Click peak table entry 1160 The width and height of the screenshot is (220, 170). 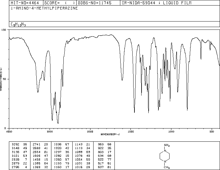(x=58, y=167)
